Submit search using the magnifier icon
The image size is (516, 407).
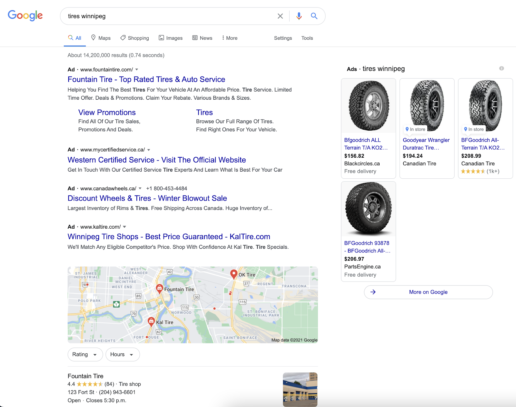[x=314, y=16]
